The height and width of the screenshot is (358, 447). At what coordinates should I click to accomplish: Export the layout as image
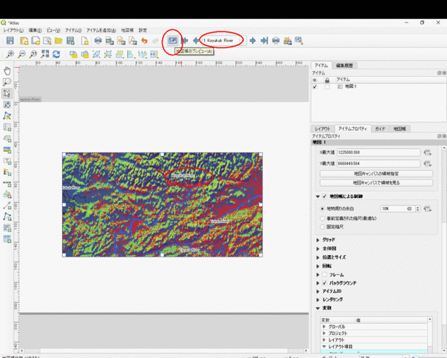tap(110, 41)
